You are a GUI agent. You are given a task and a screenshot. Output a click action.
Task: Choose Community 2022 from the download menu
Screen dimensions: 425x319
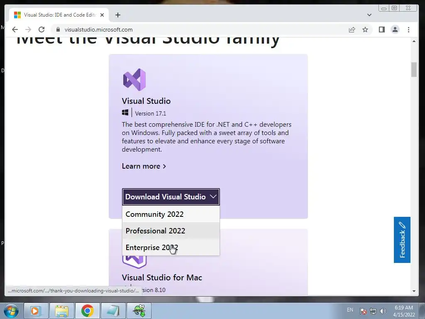coord(171,214)
